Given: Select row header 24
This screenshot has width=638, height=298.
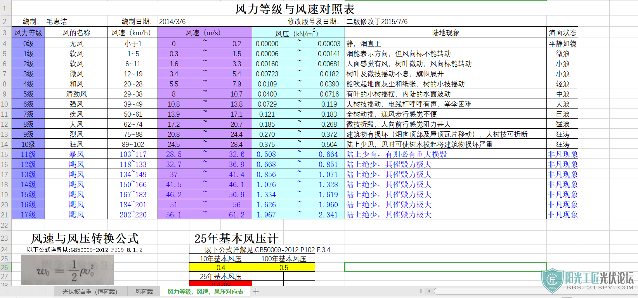Looking at the screenshot, I should 5,250.
